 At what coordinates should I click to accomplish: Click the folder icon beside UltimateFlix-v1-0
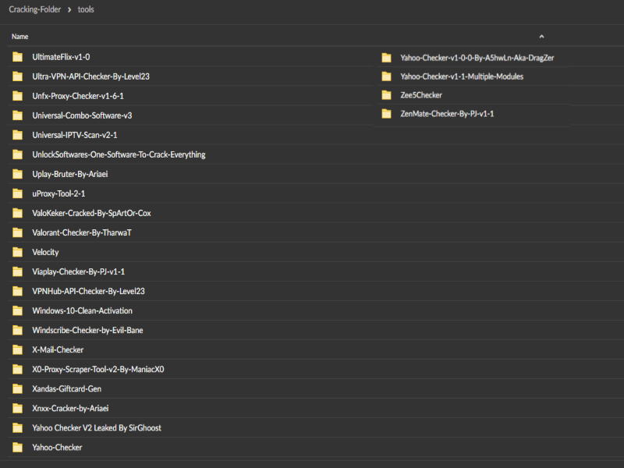(17, 57)
